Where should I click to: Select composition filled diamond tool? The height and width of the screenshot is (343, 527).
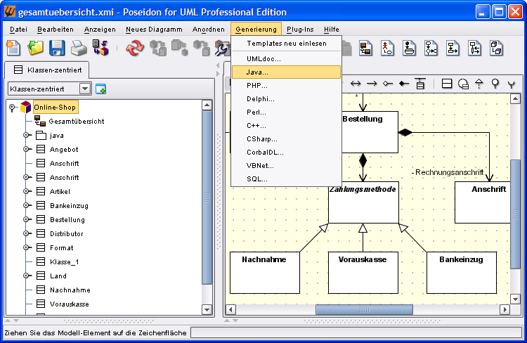pos(404,84)
